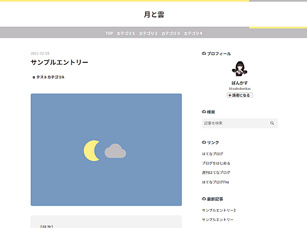
Task: Click the 読者になる subscribe button
Action: click(240, 95)
